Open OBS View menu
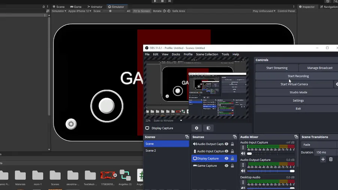 [x=165, y=54]
